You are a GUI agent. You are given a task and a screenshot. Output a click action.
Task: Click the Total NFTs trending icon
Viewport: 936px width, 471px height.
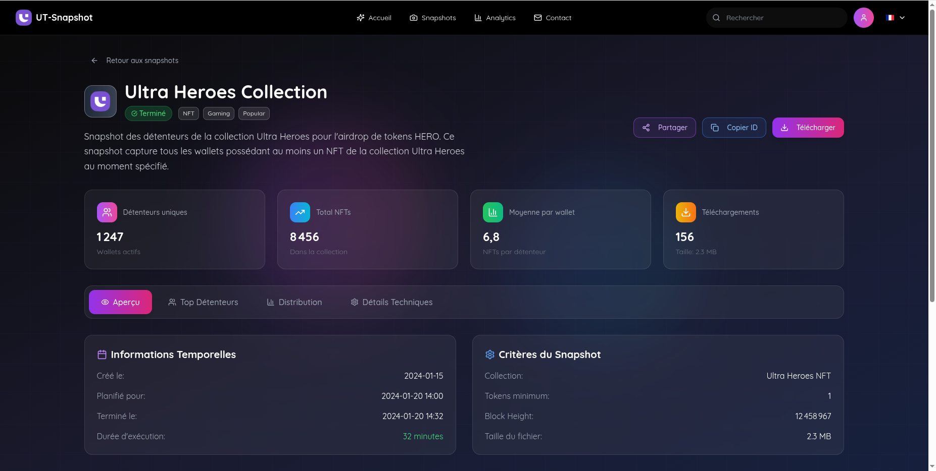[300, 212]
